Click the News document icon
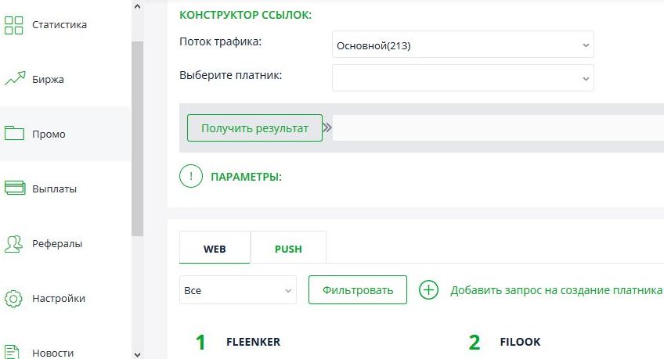The image size is (664, 359). [14, 351]
